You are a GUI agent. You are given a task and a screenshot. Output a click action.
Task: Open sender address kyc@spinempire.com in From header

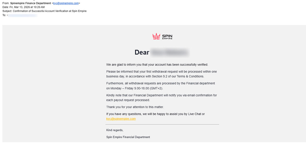[x=66, y=3]
